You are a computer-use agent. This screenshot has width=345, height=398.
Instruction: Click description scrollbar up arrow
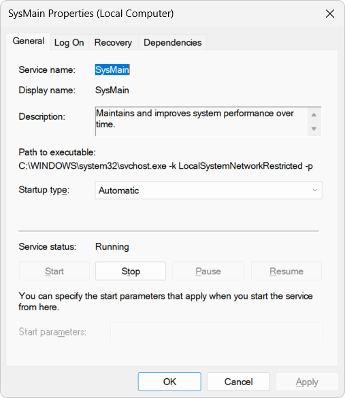[314, 115]
